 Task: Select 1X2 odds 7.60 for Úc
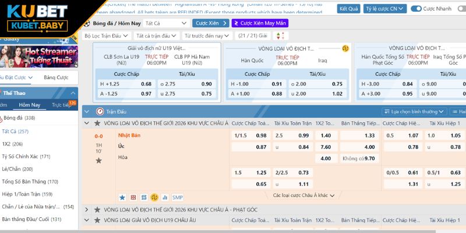tap(326, 147)
